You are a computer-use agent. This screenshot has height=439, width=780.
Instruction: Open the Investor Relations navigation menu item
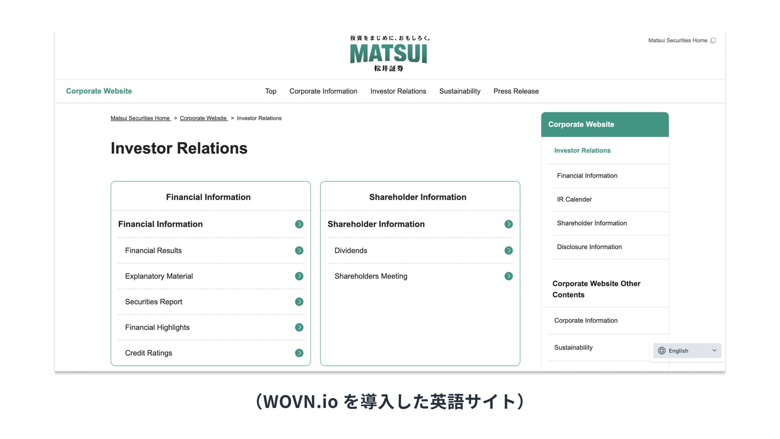398,91
